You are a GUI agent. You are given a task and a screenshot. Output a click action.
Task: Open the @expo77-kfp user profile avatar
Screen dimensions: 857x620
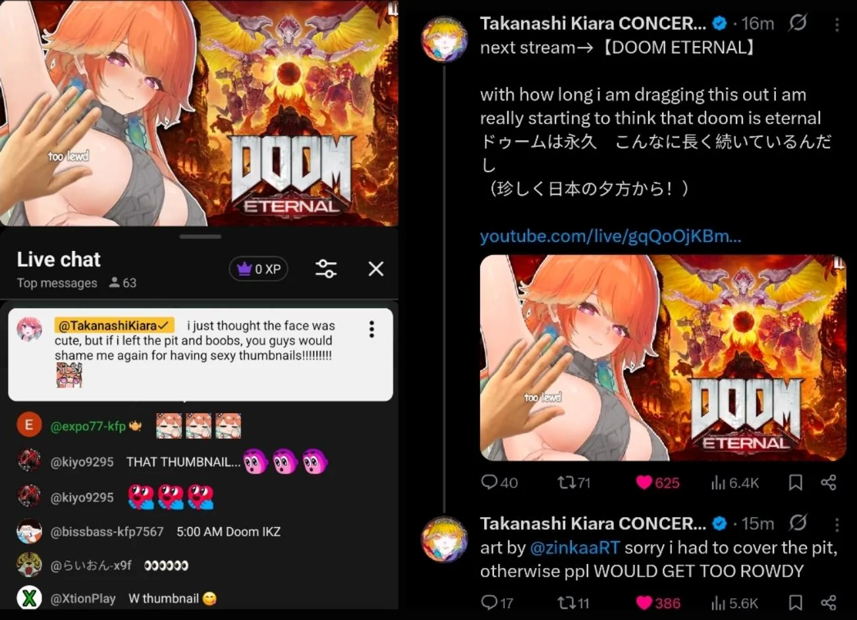click(29, 426)
